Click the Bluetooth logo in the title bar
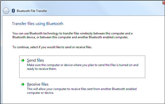Viewport: 165px width, 104px height. pyautogui.click(x=13, y=11)
